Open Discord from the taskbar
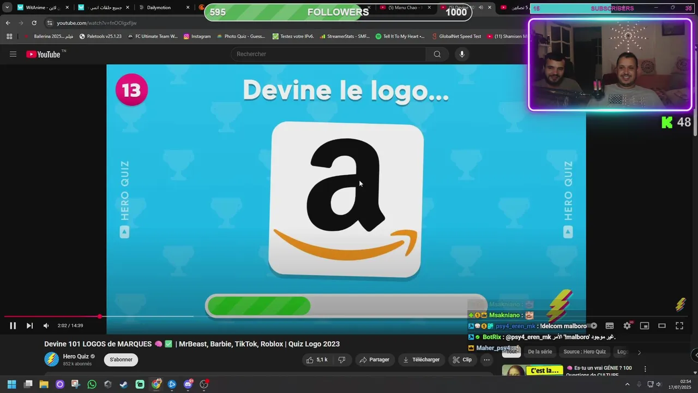 tap(188, 384)
